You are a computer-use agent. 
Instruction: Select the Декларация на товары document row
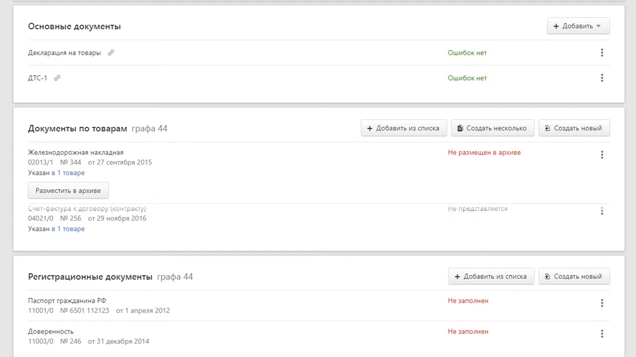65,53
